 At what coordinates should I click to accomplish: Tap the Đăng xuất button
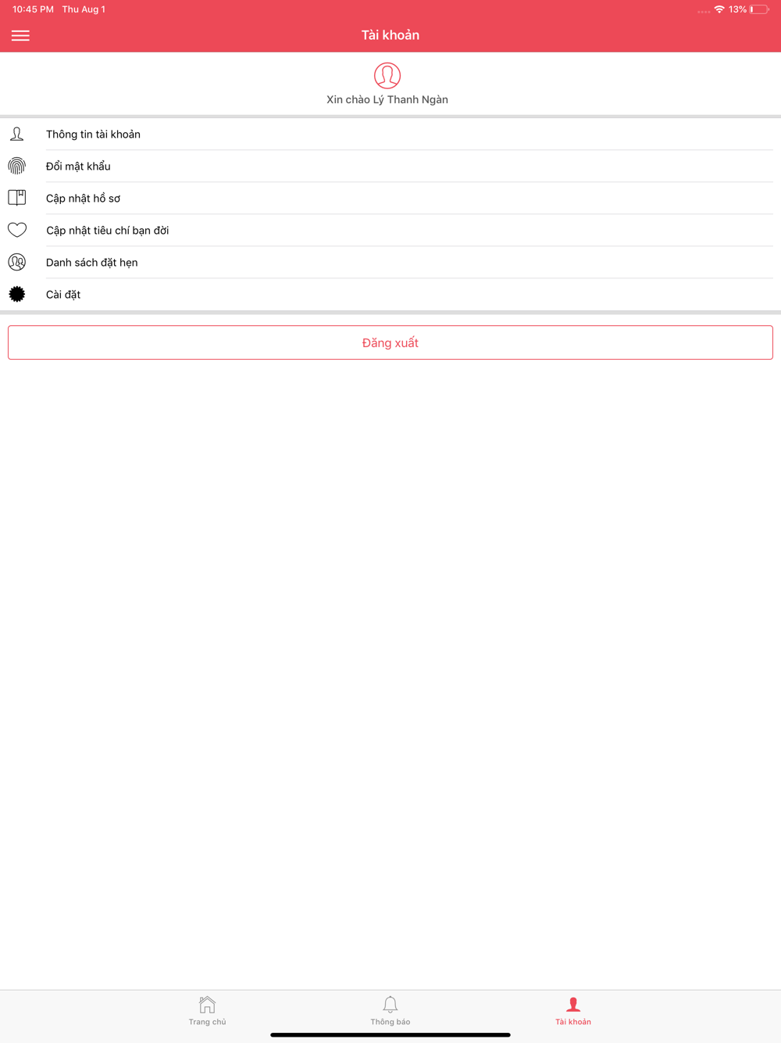click(x=390, y=342)
